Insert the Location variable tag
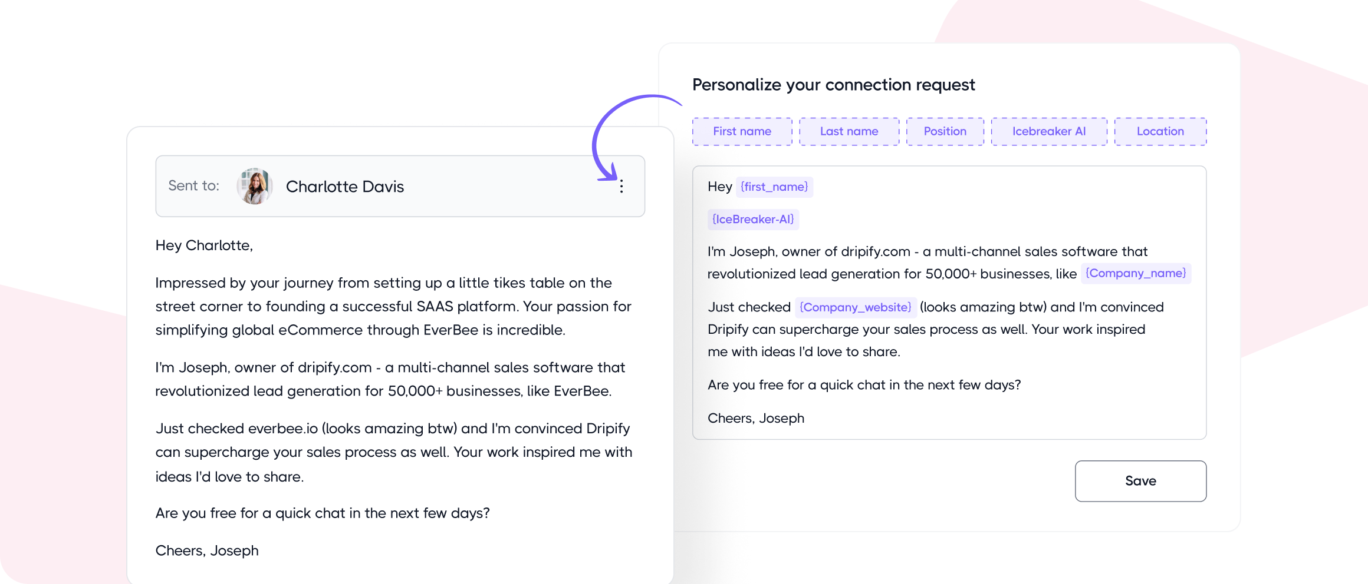 (1160, 131)
